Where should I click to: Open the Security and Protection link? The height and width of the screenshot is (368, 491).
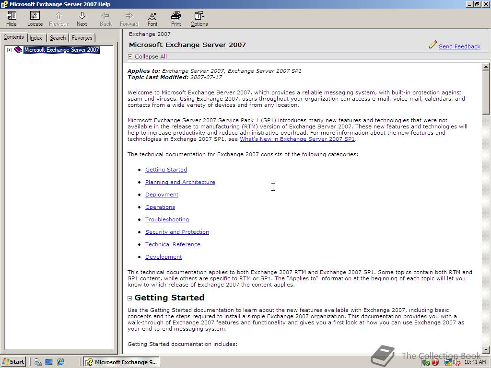click(177, 232)
